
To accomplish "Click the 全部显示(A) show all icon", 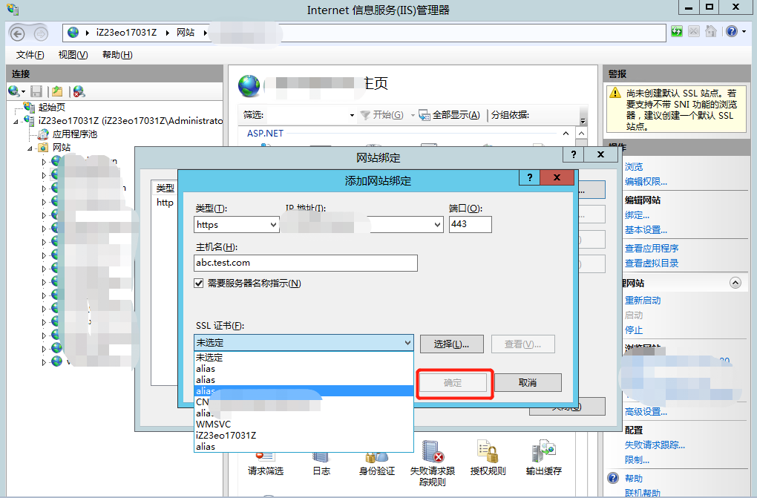I will point(425,115).
